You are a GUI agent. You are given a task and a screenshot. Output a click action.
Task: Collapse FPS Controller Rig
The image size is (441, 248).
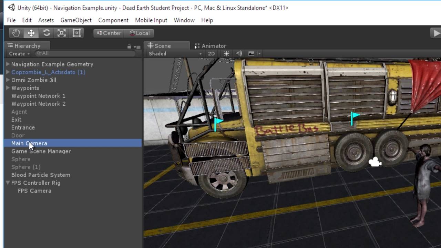8,183
